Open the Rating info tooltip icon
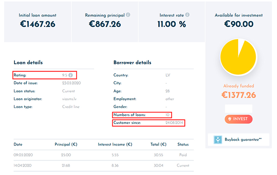The image size is (277, 175). coord(71,75)
